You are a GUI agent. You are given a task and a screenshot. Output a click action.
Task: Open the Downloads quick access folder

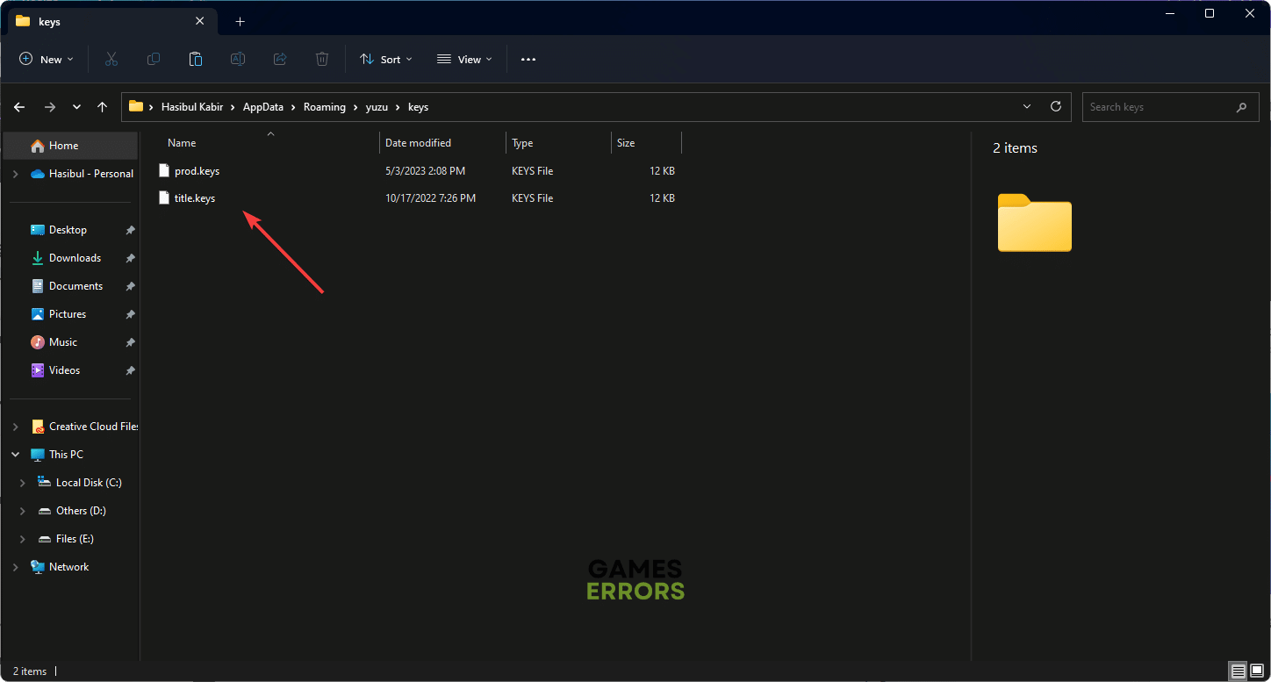tap(75, 258)
